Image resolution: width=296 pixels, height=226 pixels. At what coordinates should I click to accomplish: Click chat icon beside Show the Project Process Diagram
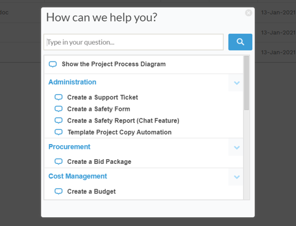click(x=53, y=64)
